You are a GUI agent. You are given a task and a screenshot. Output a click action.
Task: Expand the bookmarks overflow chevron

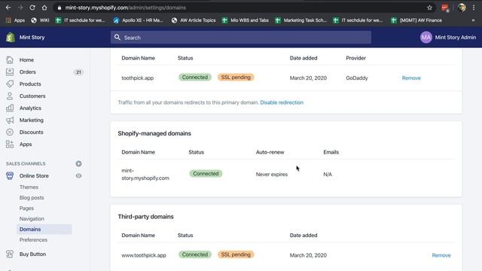[x=473, y=20]
